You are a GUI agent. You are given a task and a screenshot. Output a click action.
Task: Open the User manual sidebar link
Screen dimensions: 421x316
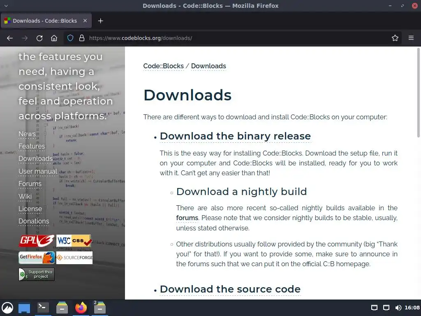point(38,171)
